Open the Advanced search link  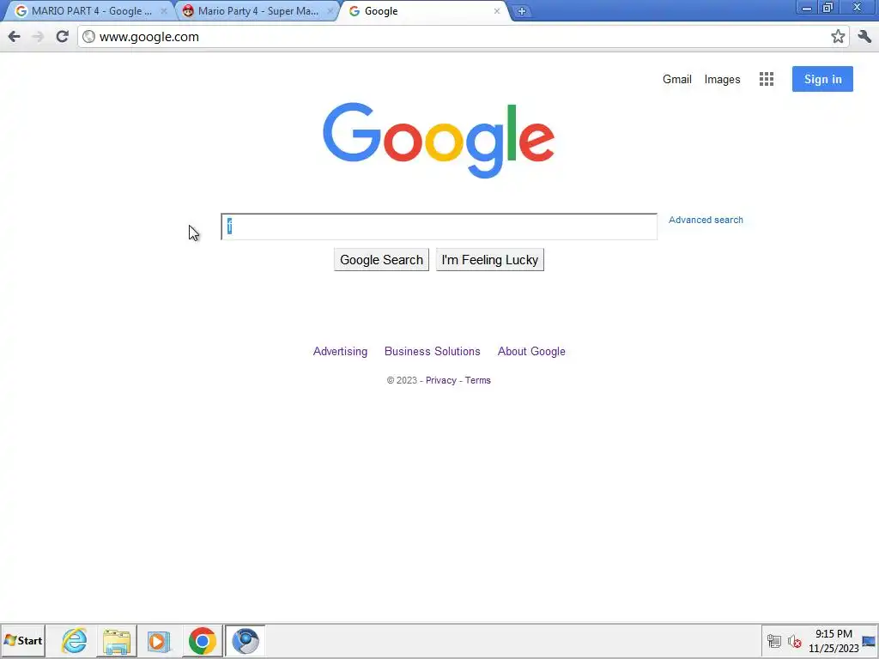pyautogui.click(x=706, y=220)
